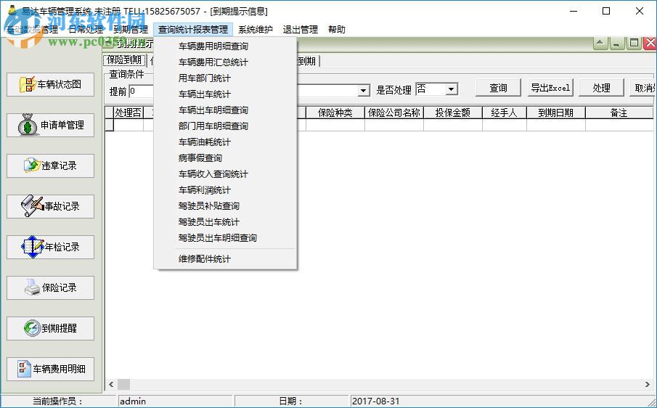Image resolution: width=657 pixels, height=408 pixels.
Task: Select 驾驶员补贴查询 menu entry
Action: tap(226, 205)
